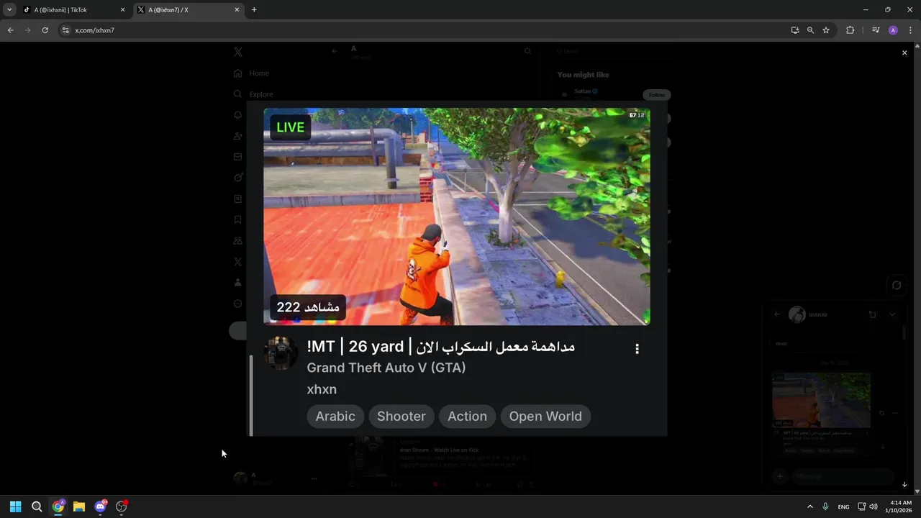The height and width of the screenshot is (518, 921).
Task: Open Messages envelope icon in X sidebar
Action: pyautogui.click(x=238, y=157)
